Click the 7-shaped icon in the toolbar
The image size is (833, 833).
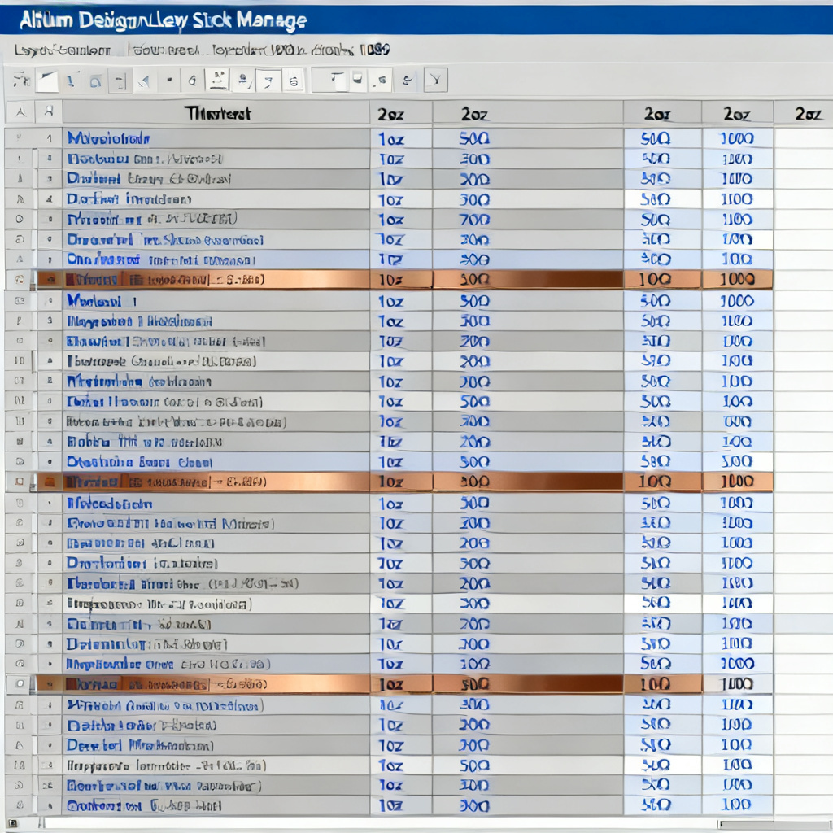[x=268, y=81]
